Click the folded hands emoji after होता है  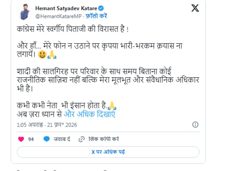coord(112,106)
